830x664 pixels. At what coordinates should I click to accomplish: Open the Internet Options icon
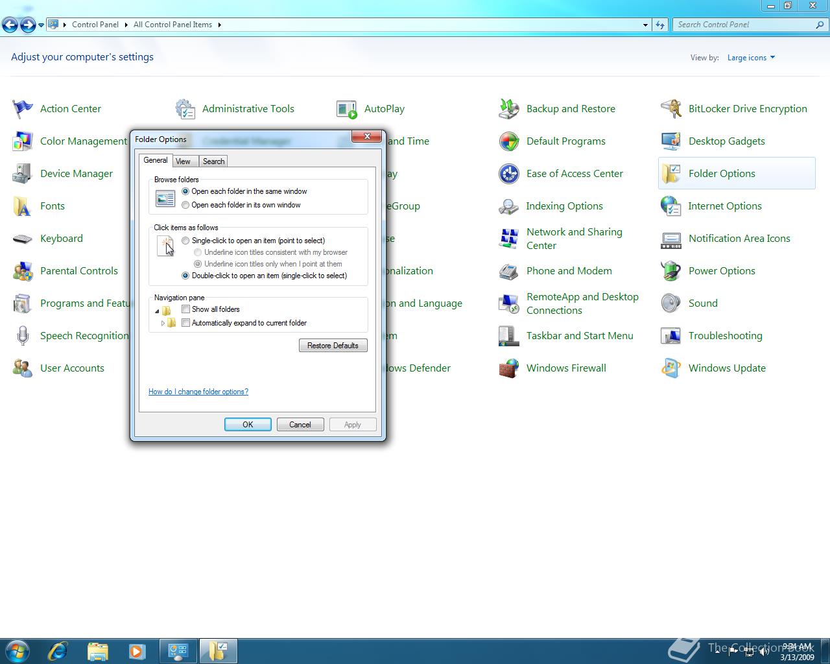pyautogui.click(x=671, y=206)
